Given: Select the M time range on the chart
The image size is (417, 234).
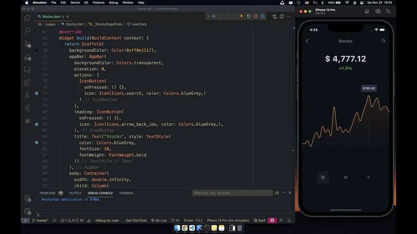Looking at the screenshot, I should 345,177.
